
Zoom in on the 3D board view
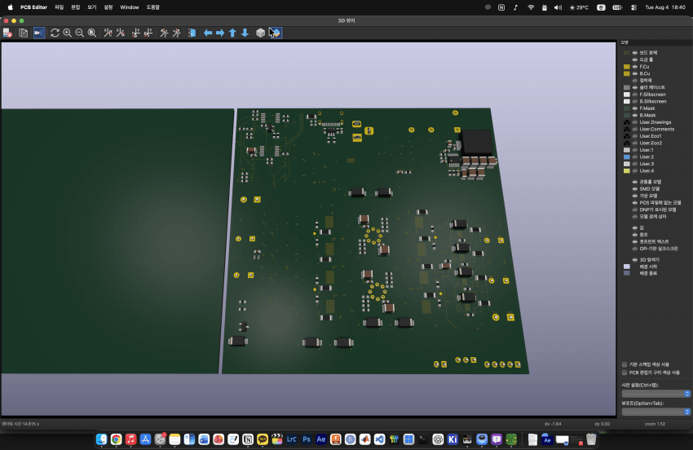click(x=67, y=33)
